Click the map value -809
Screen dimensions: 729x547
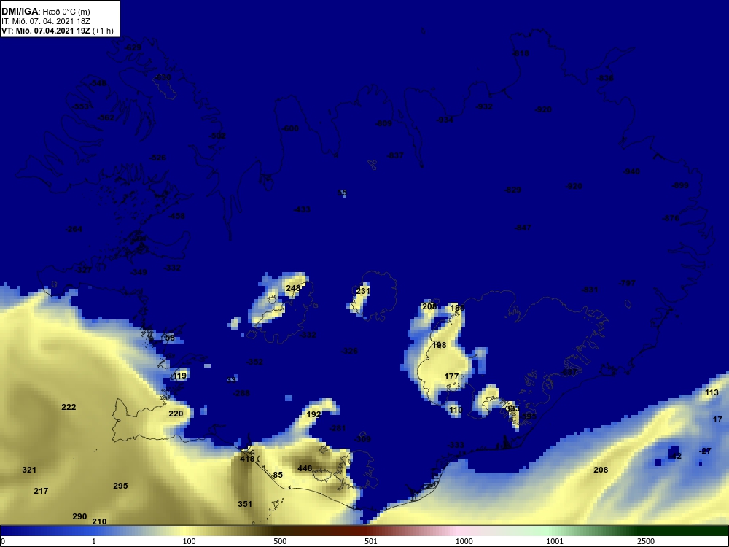(x=383, y=123)
